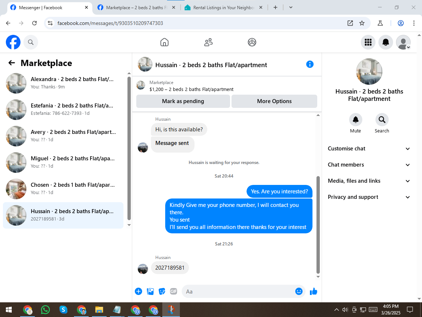422x317 pixels.
Task: Open the Groups icon in top navigation
Action: point(252,42)
